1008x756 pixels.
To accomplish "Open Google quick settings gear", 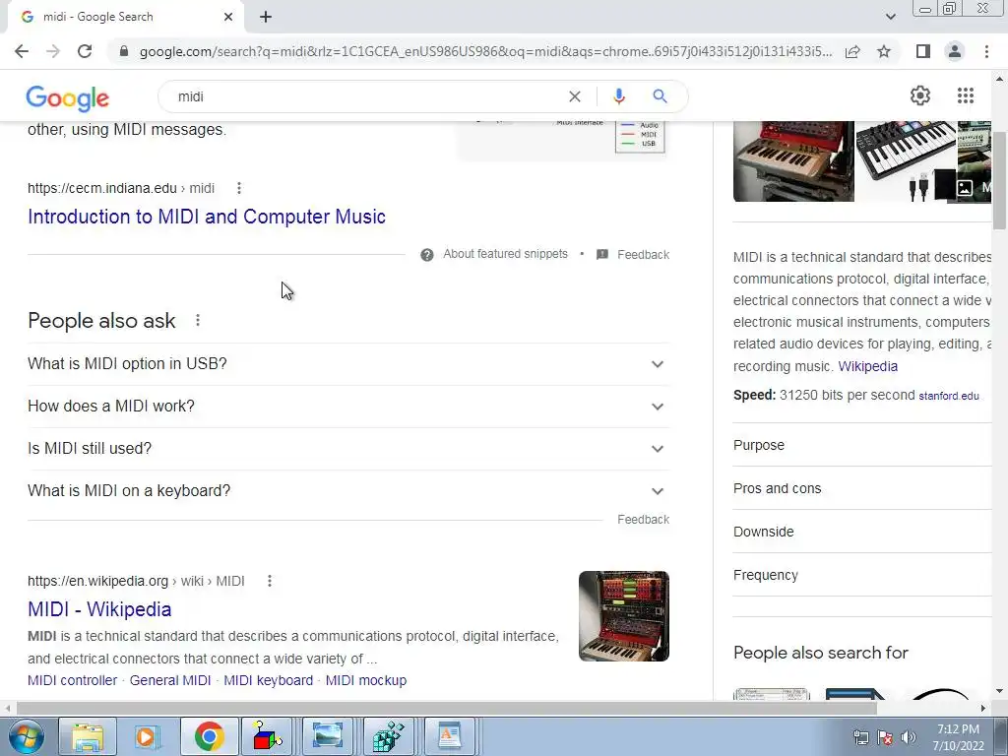I will [x=920, y=95].
